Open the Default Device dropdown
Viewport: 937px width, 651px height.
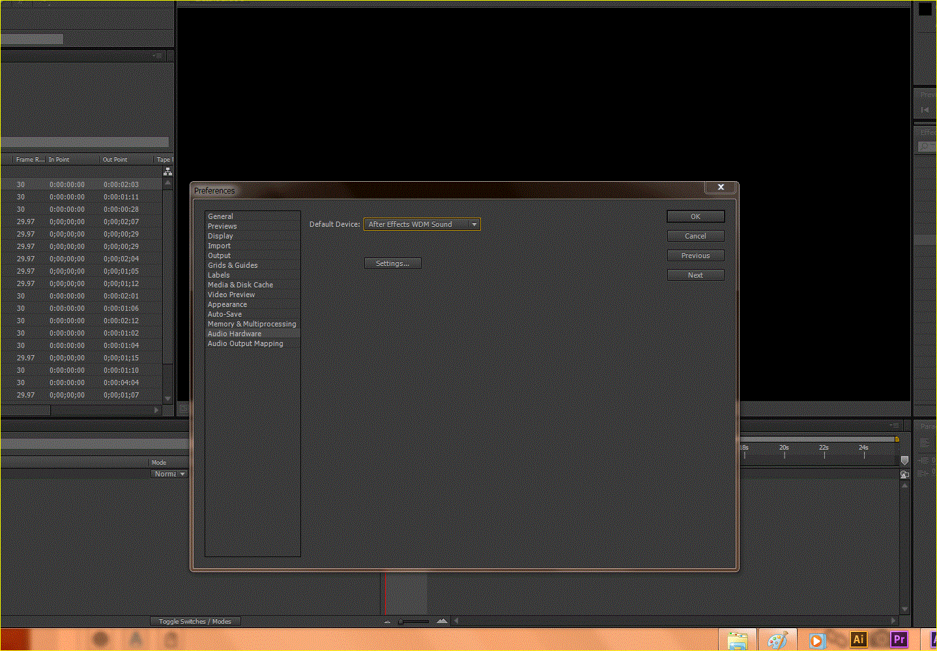pos(422,224)
